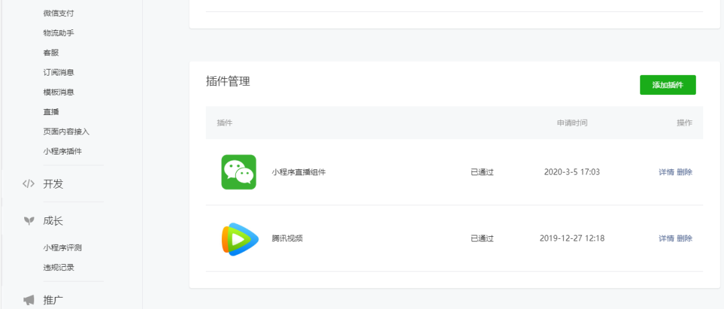View 违规记录 in the sidebar
This screenshot has height=309, width=724.
(58, 268)
